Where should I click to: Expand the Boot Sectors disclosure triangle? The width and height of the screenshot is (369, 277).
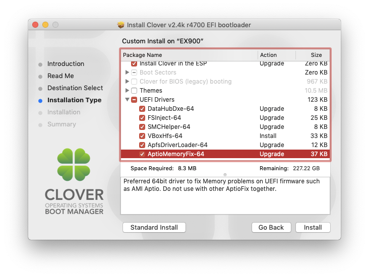(x=127, y=72)
